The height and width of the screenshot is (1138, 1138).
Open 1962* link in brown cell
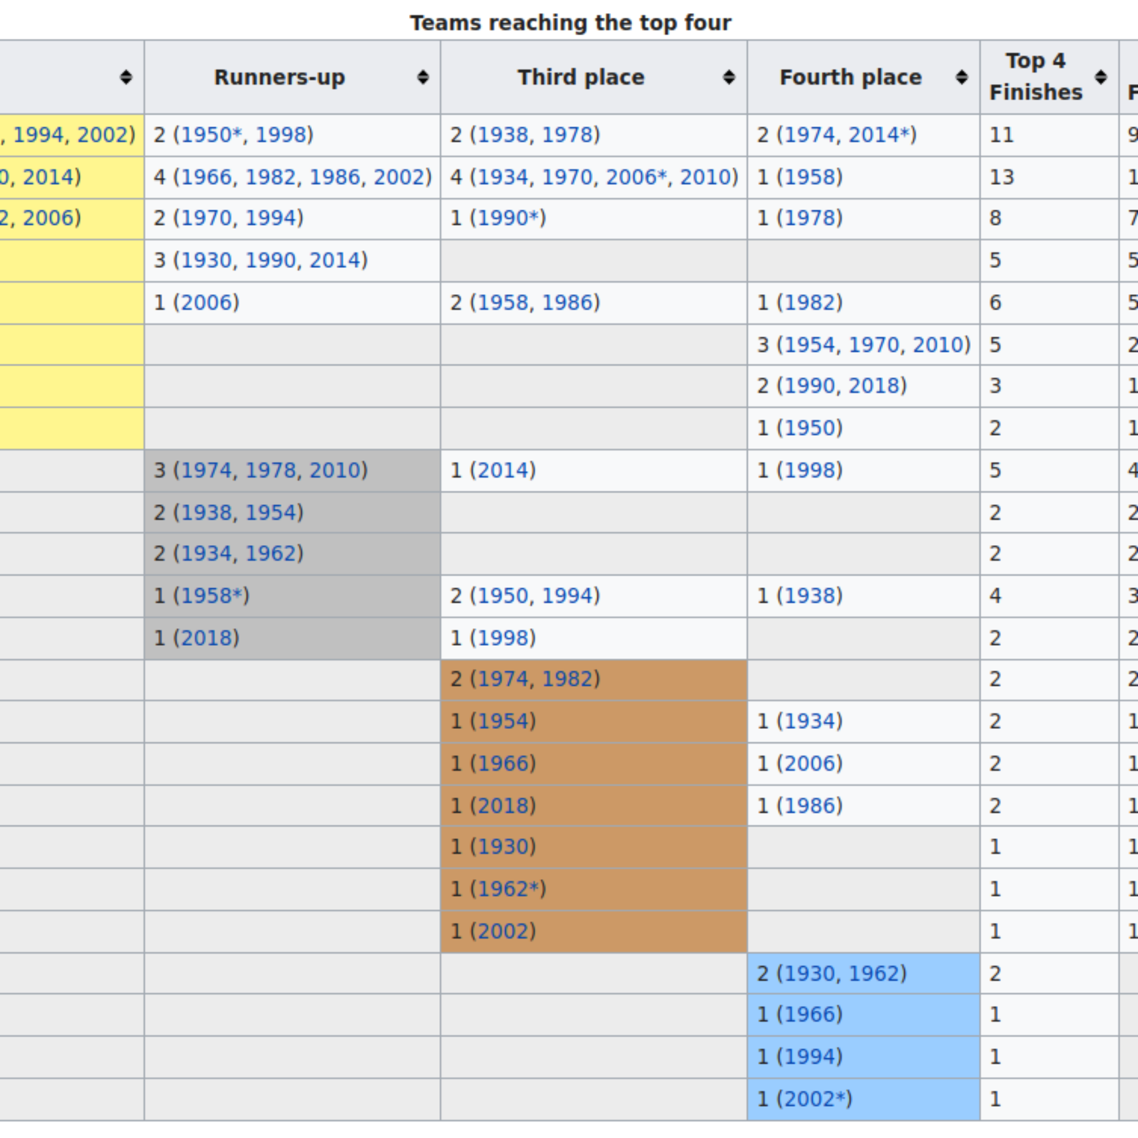point(508,889)
